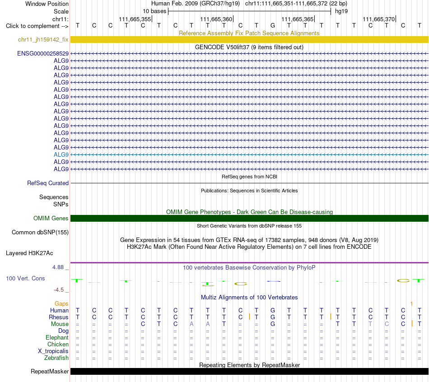
Task: Open the GTEx Gene Expression track title
Action: click(249, 240)
